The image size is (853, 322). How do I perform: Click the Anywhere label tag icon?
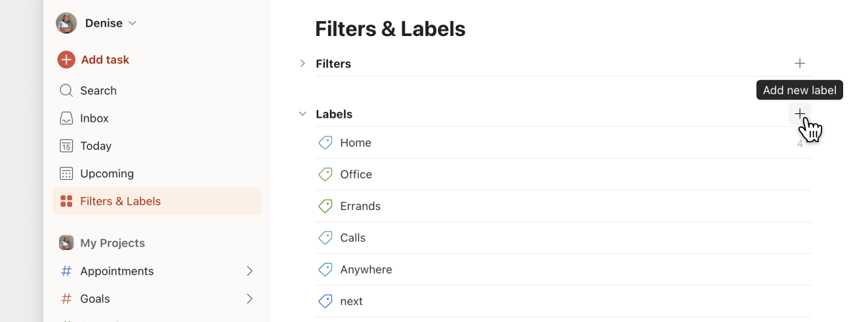point(325,270)
